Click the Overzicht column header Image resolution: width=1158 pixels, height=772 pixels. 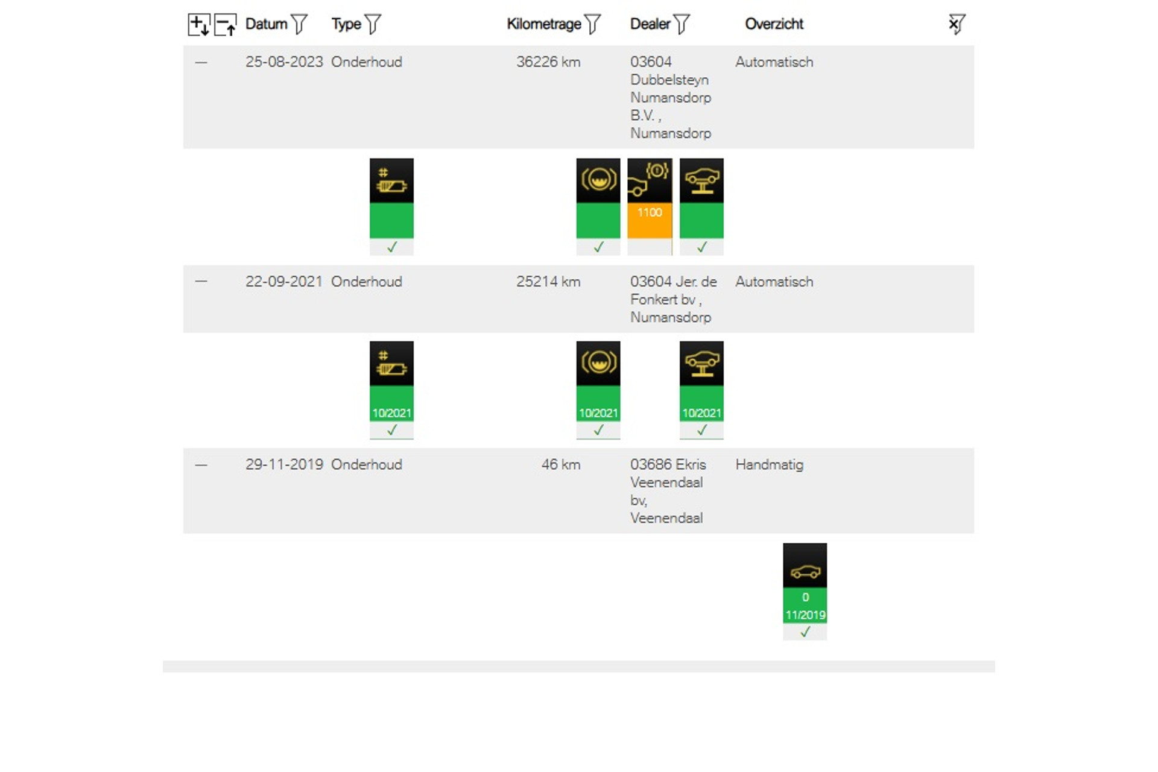pos(774,24)
